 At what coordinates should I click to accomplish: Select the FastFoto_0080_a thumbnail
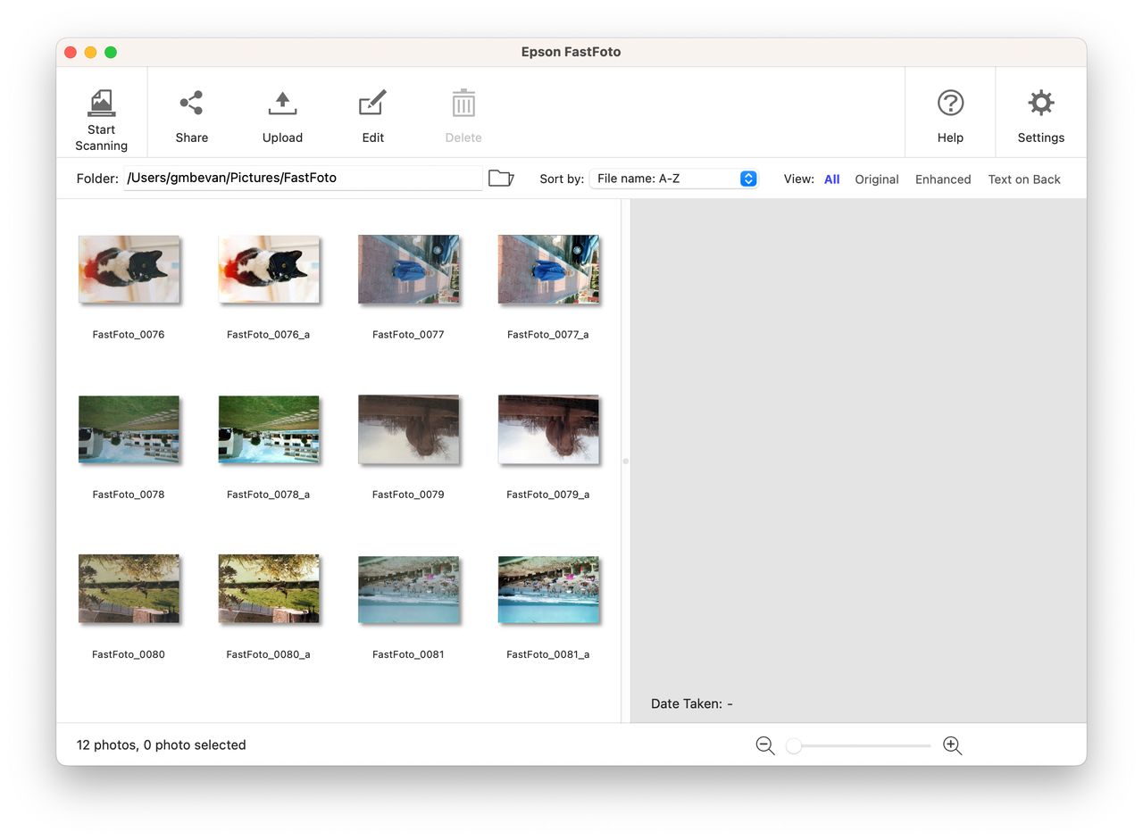point(269,588)
